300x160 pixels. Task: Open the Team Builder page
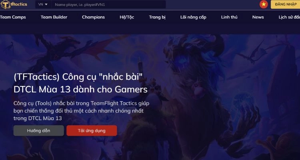click(54, 17)
